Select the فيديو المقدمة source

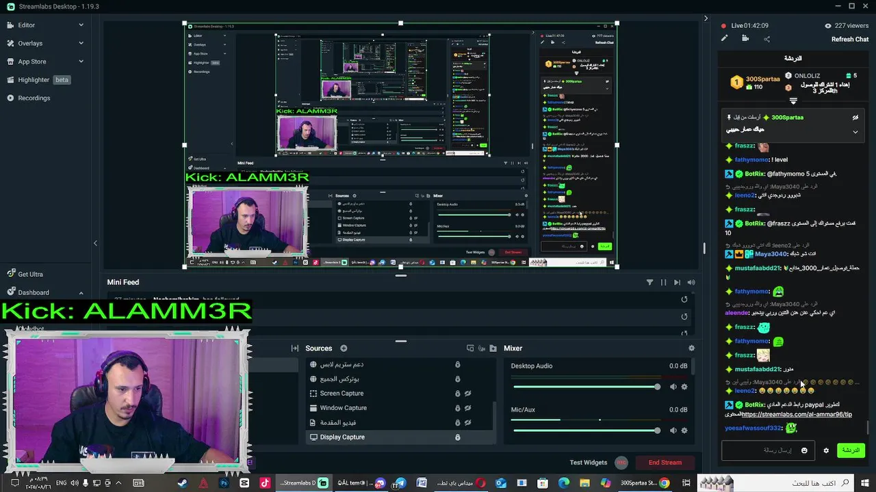point(400,422)
